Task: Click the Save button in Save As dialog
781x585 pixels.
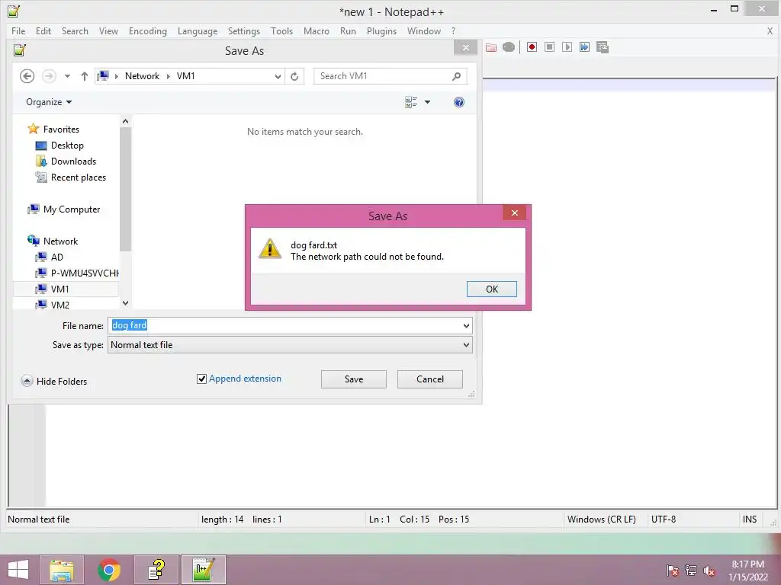Action: point(354,379)
